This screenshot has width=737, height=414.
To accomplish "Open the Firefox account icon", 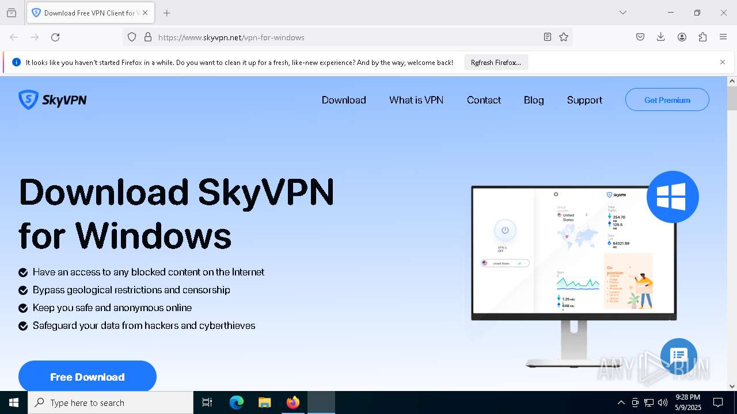I will (x=682, y=37).
